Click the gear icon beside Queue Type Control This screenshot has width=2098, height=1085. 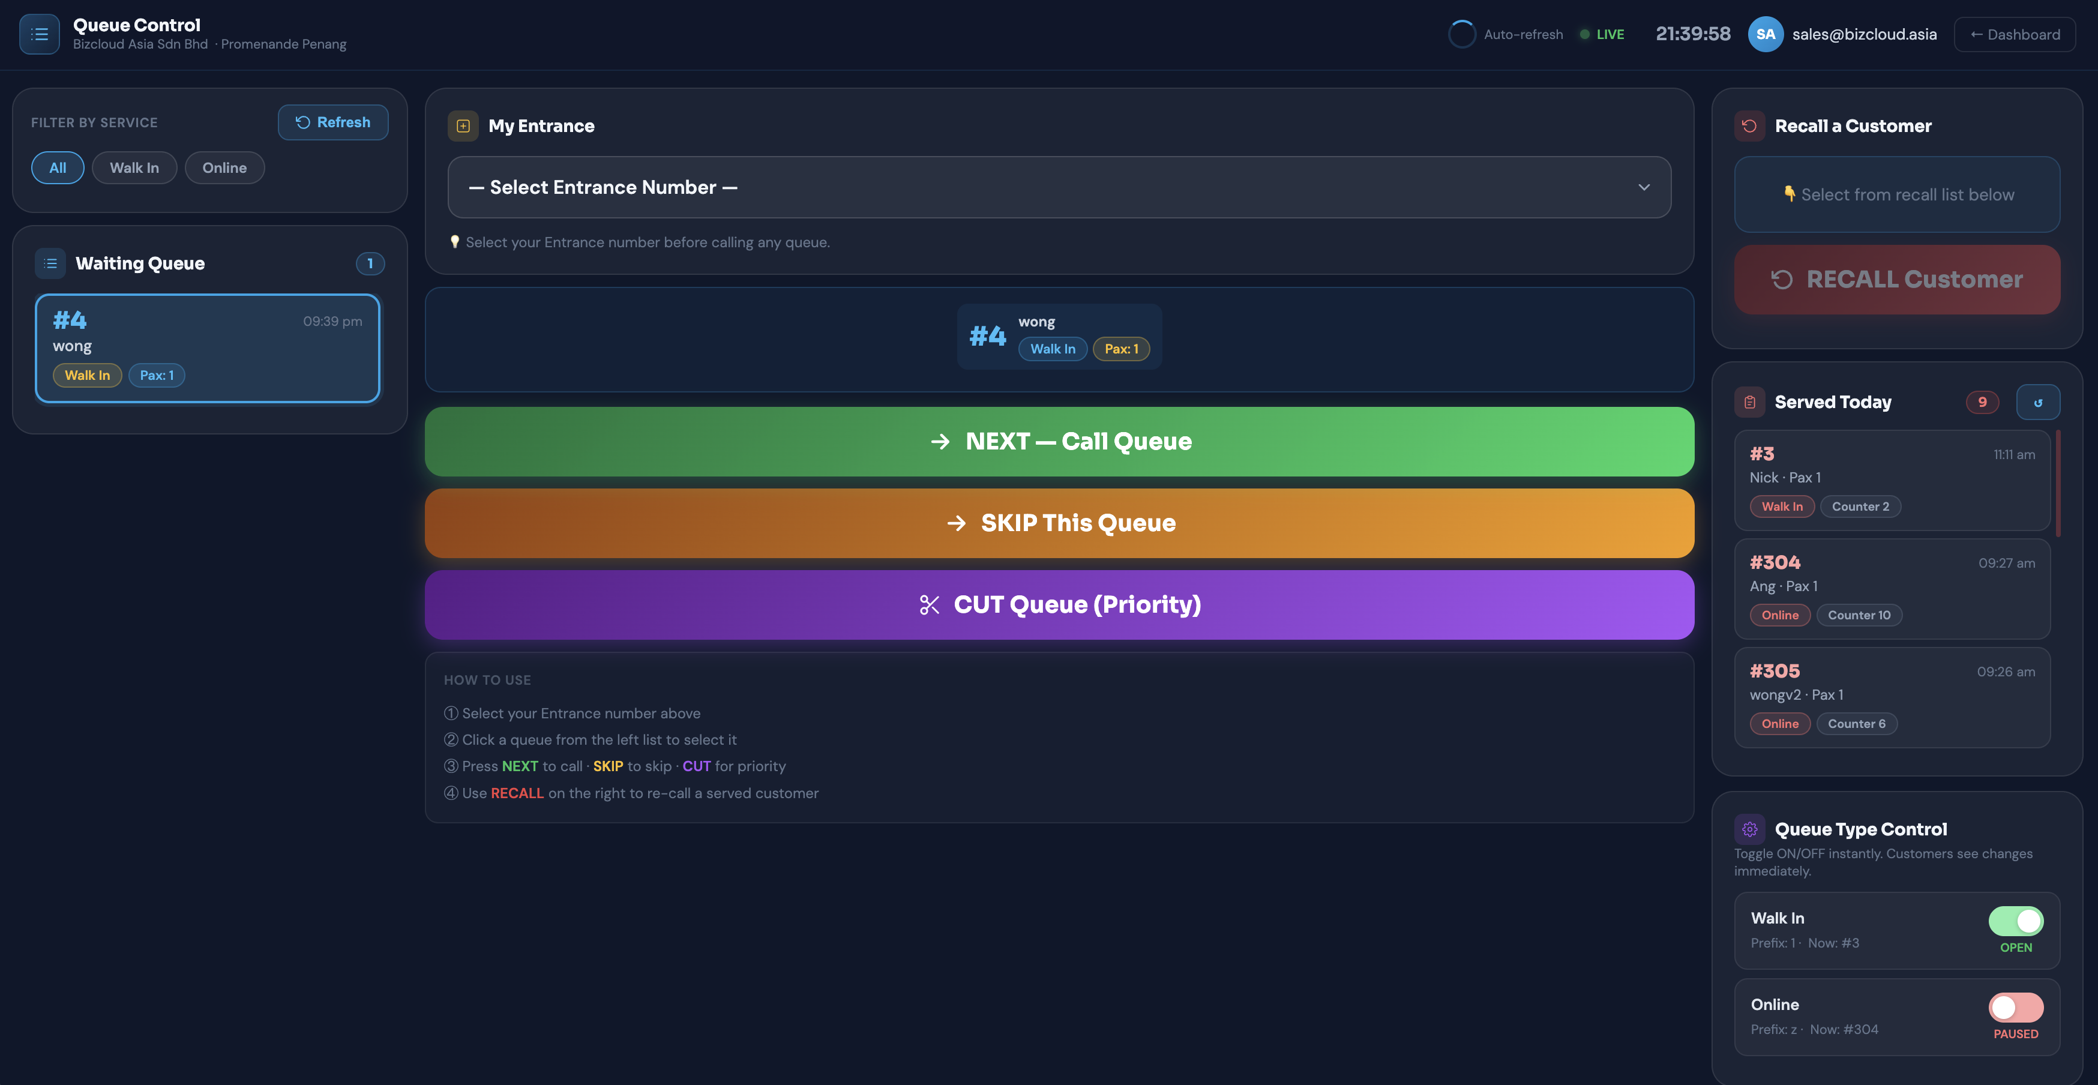tap(1749, 828)
